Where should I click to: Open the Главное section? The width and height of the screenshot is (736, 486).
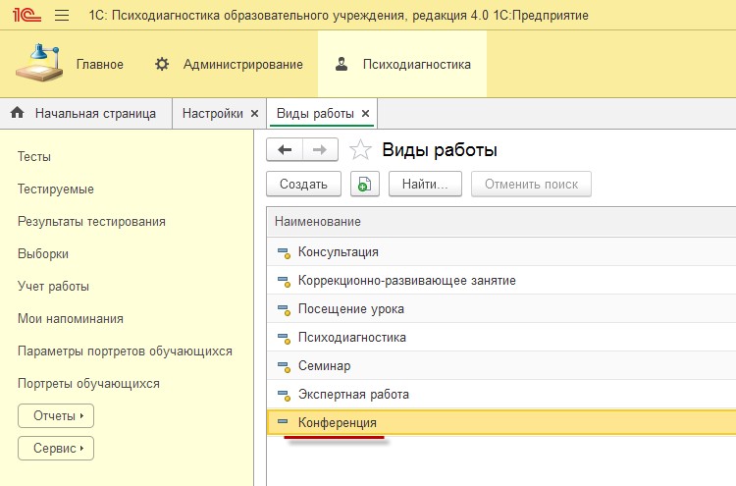[99, 65]
